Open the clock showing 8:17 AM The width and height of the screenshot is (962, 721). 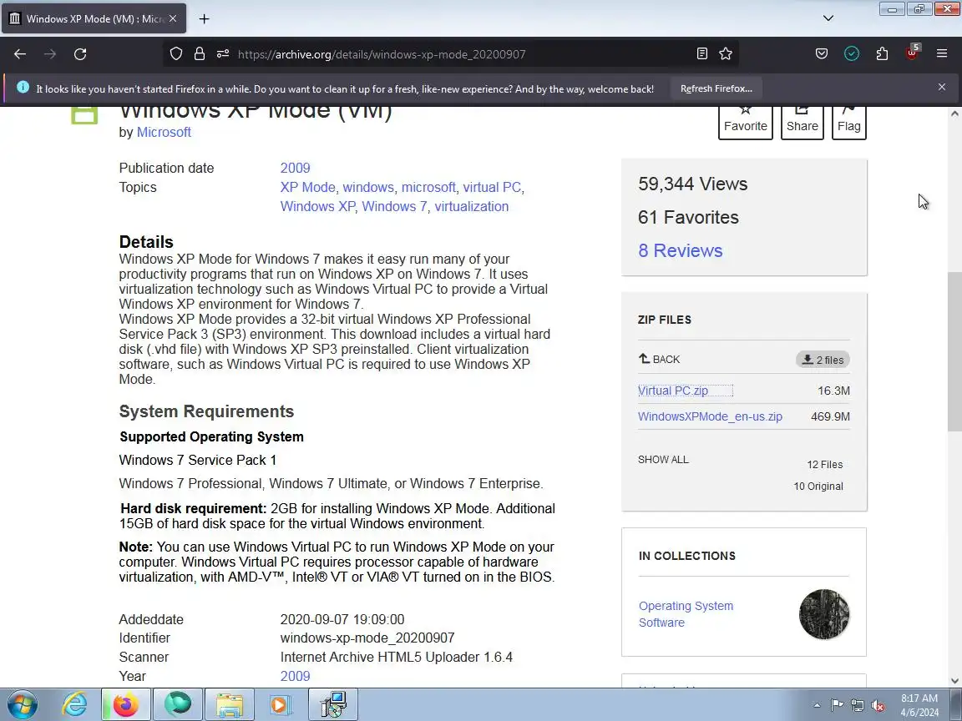[x=919, y=704]
